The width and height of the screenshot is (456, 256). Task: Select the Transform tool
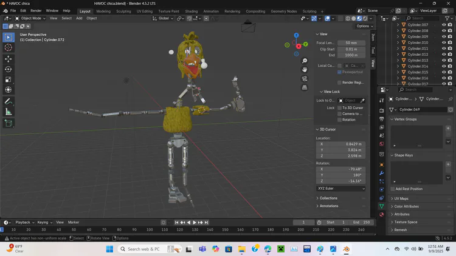click(9, 90)
